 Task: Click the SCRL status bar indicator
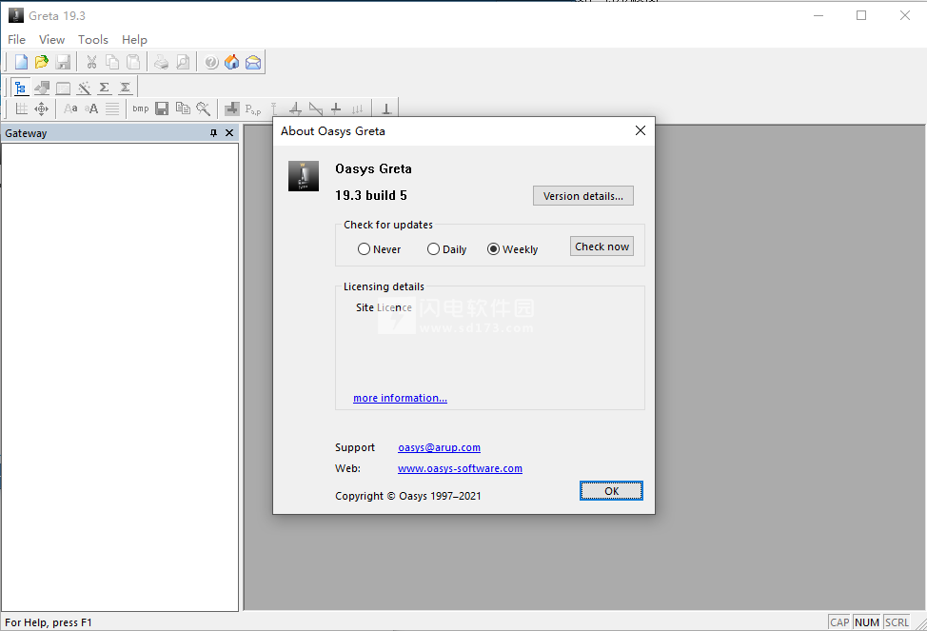tap(897, 622)
